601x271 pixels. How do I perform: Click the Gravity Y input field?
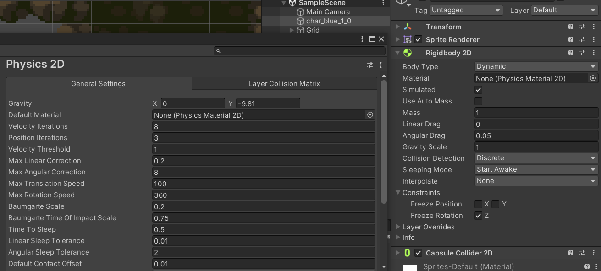pyautogui.click(x=268, y=103)
